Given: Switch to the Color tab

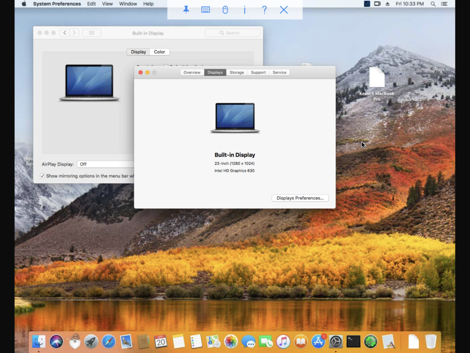Looking at the screenshot, I should (x=159, y=52).
